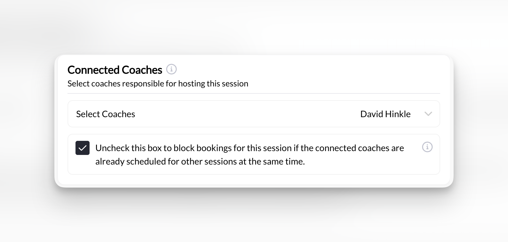Click the Connected Coaches section heading

[x=115, y=69]
